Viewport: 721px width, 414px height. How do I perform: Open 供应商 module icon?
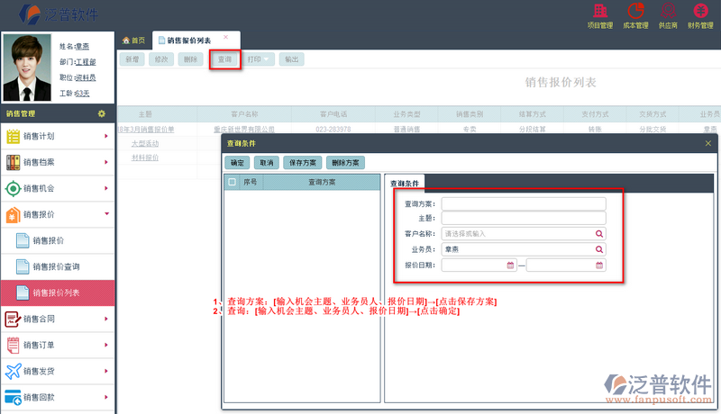pyautogui.click(x=668, y=11)
